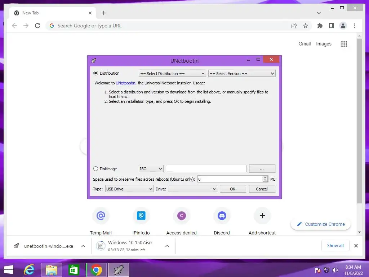Maximize the UNetbootin window
The height and width of the screenshot is (277, 369).
tap(258, 60)
